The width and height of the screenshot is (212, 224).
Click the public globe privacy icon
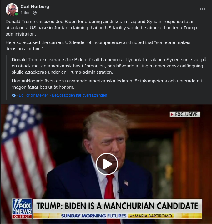(x=35, y=13)
